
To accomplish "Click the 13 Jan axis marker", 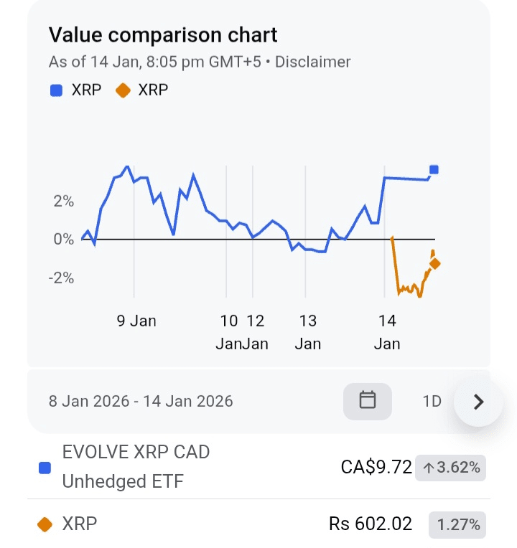I will coord(308,331).
